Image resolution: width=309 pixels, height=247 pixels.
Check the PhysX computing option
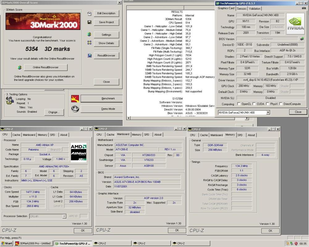click(268, 104)
